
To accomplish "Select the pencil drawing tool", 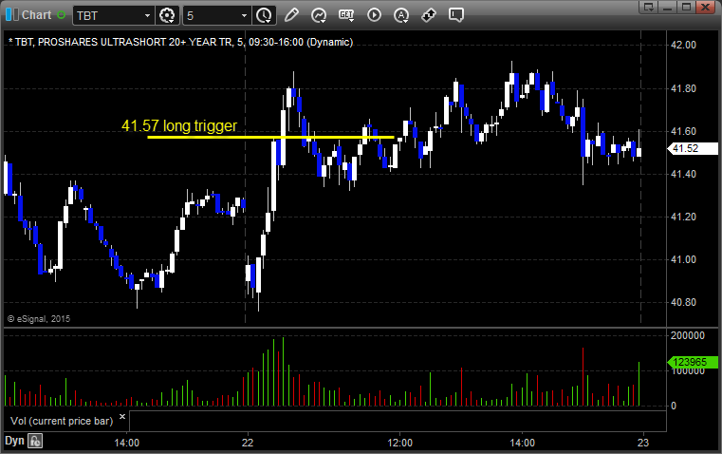I will pos(291,15).
